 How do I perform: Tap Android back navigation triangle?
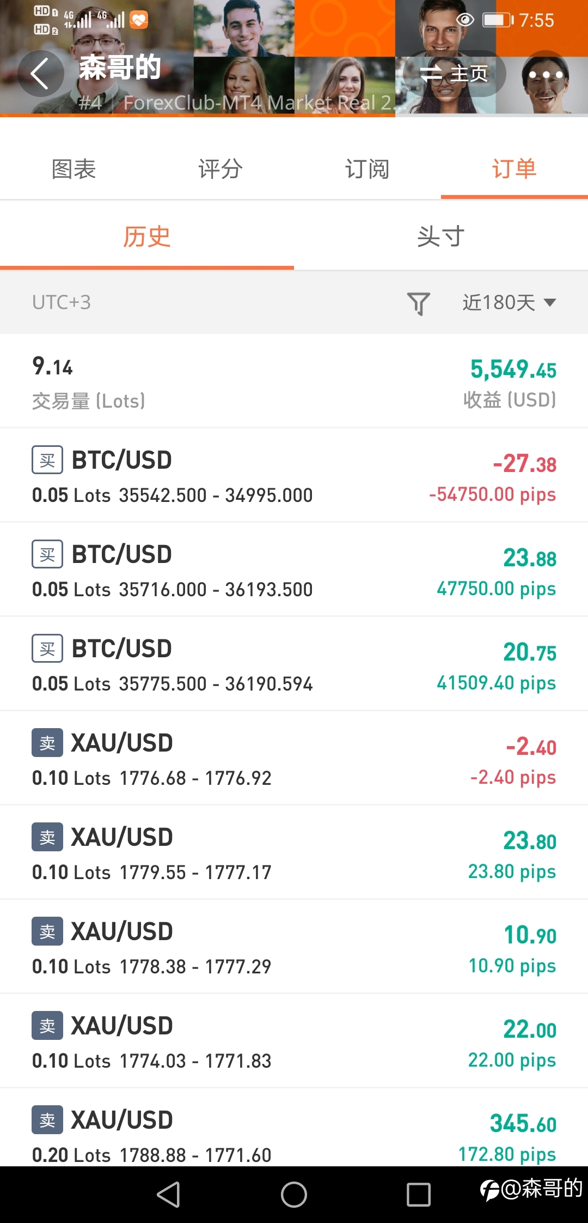tap(169, 1195)
